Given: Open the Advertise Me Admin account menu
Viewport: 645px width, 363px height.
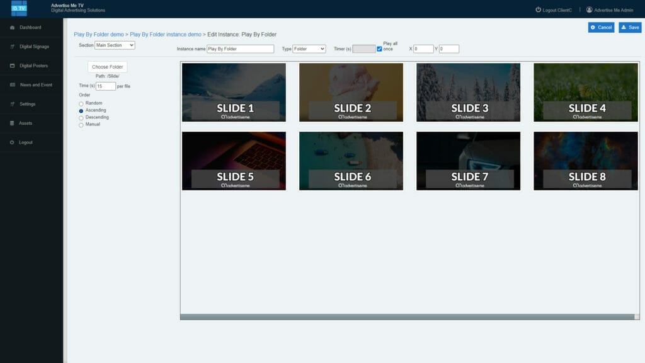Looking at the screenshot, I should click(610, 9).
